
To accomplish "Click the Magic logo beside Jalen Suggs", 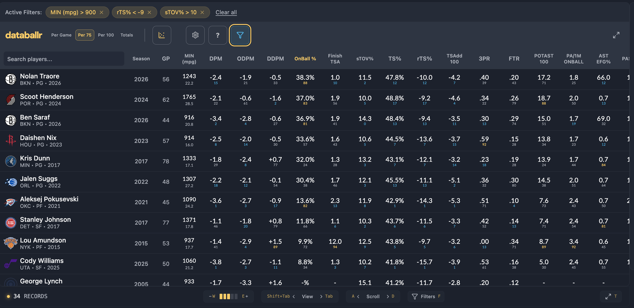I will pos(11,182).
